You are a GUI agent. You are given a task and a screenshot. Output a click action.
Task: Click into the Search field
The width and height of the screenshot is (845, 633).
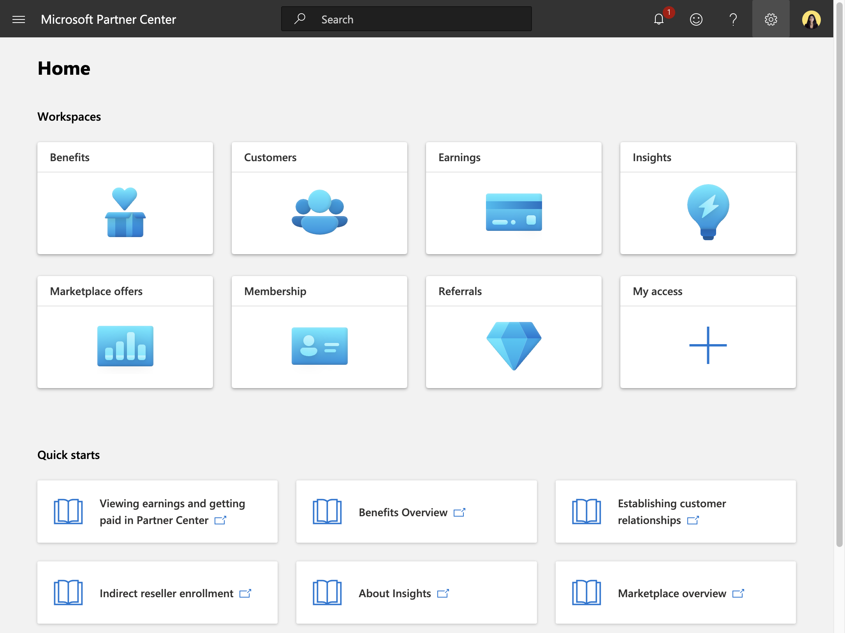tap(406, 19)
